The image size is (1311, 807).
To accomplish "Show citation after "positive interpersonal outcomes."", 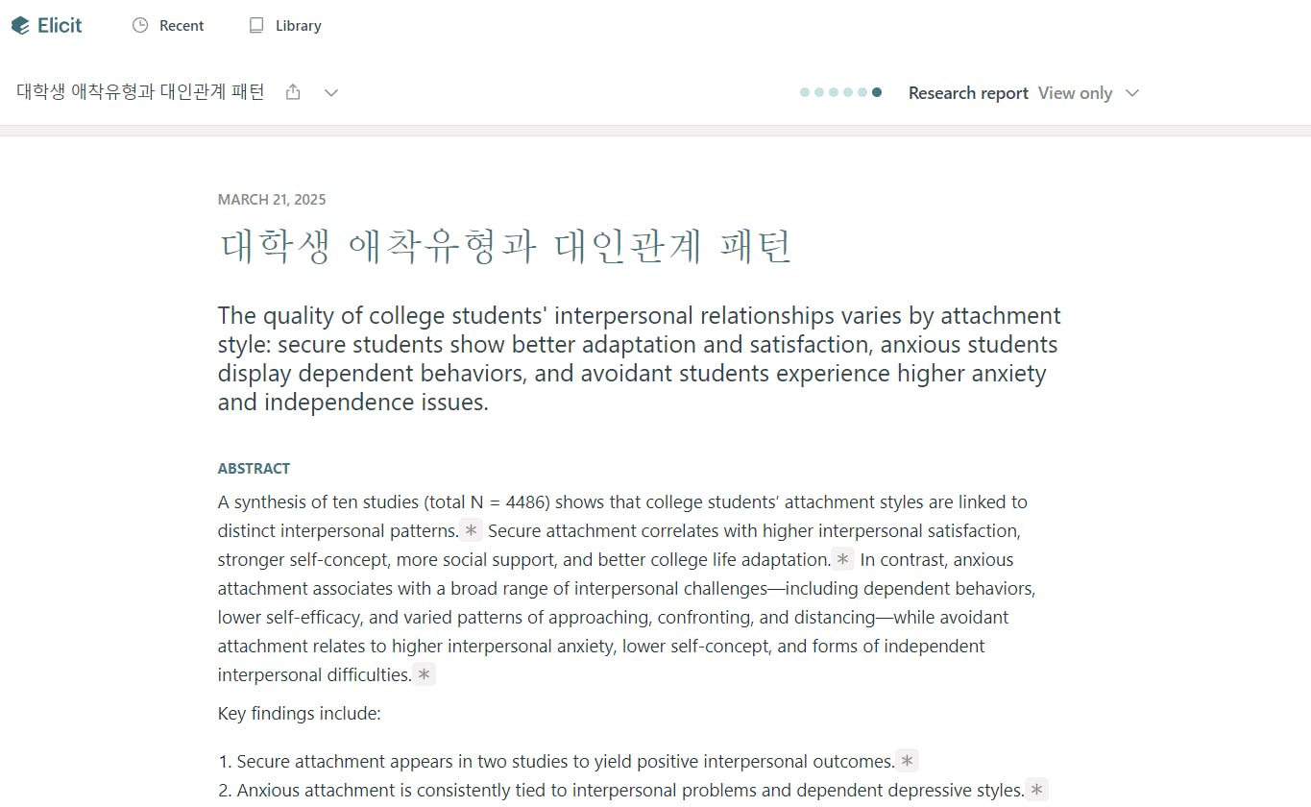I will click(907, 761).
